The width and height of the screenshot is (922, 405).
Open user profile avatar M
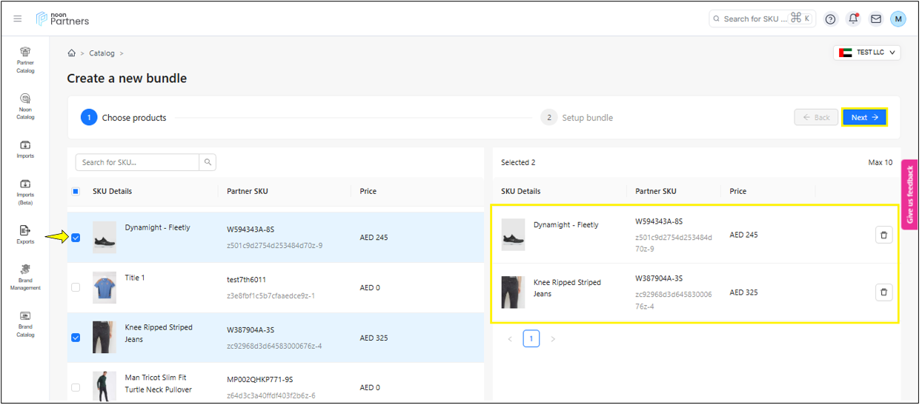tap(898, 19)
